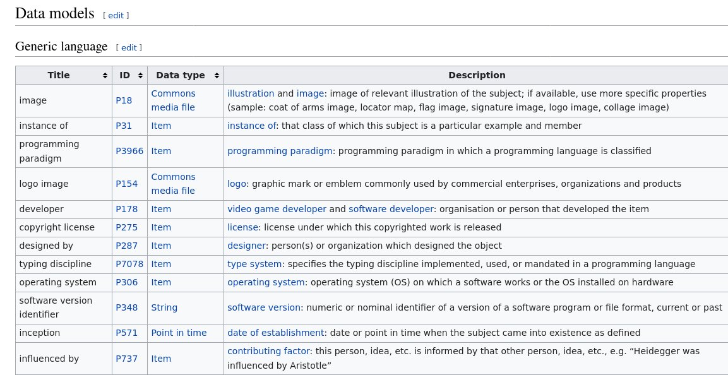Viewport: 728px width, 375px height.
Task: Follow the 'illustration' description link
Action: pos(251,93)
